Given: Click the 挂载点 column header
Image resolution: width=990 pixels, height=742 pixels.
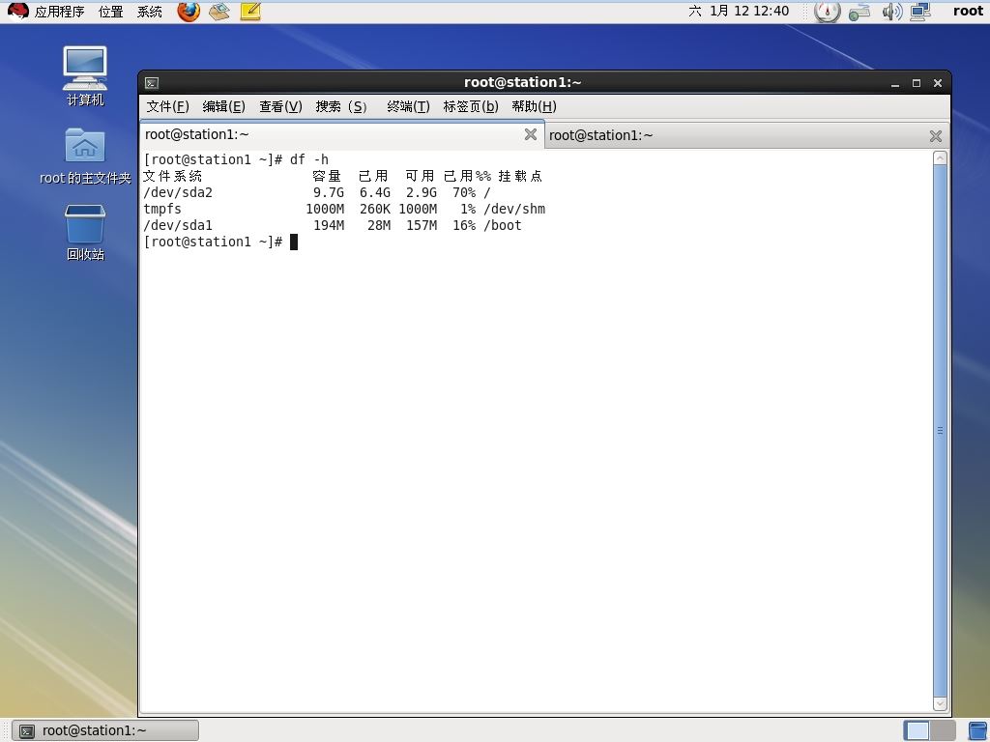Looking at the screenshot, I should (x=520, y=176).
